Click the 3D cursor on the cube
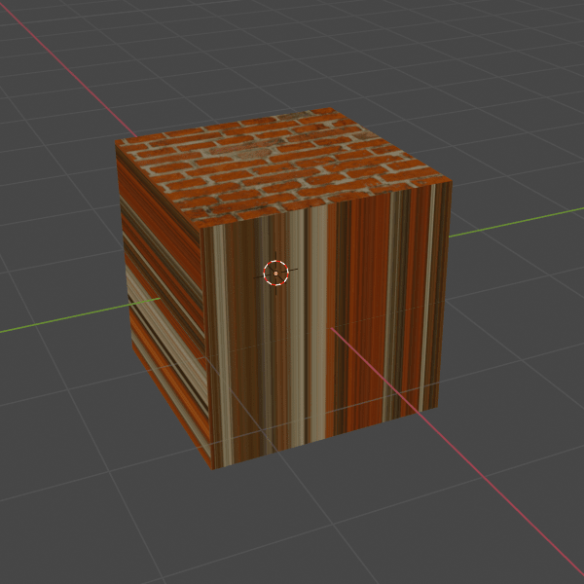Screen dimensions: 584x584 [276, 274]
